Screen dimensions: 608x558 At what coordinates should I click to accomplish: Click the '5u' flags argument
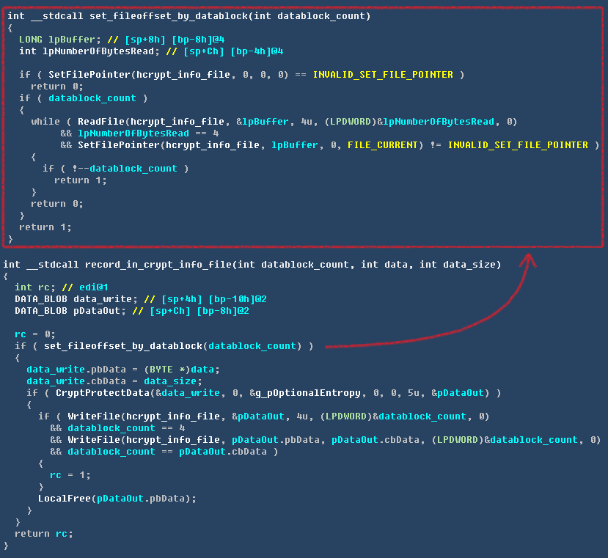coord(414,393)
